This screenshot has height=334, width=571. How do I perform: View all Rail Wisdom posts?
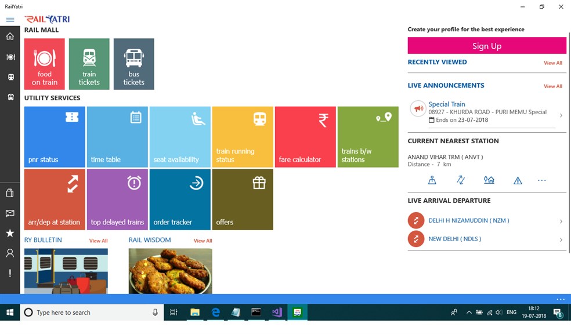pos(203,241)
